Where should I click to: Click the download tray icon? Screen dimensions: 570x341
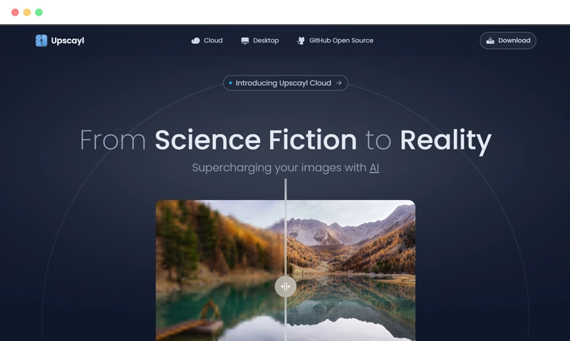(490, 41)
